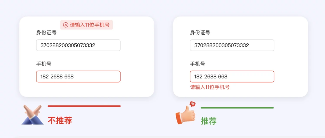This screenshot has width=325, height=138.
Task: Click the red line above 不推荐
Action: click(x=84, y=106)
